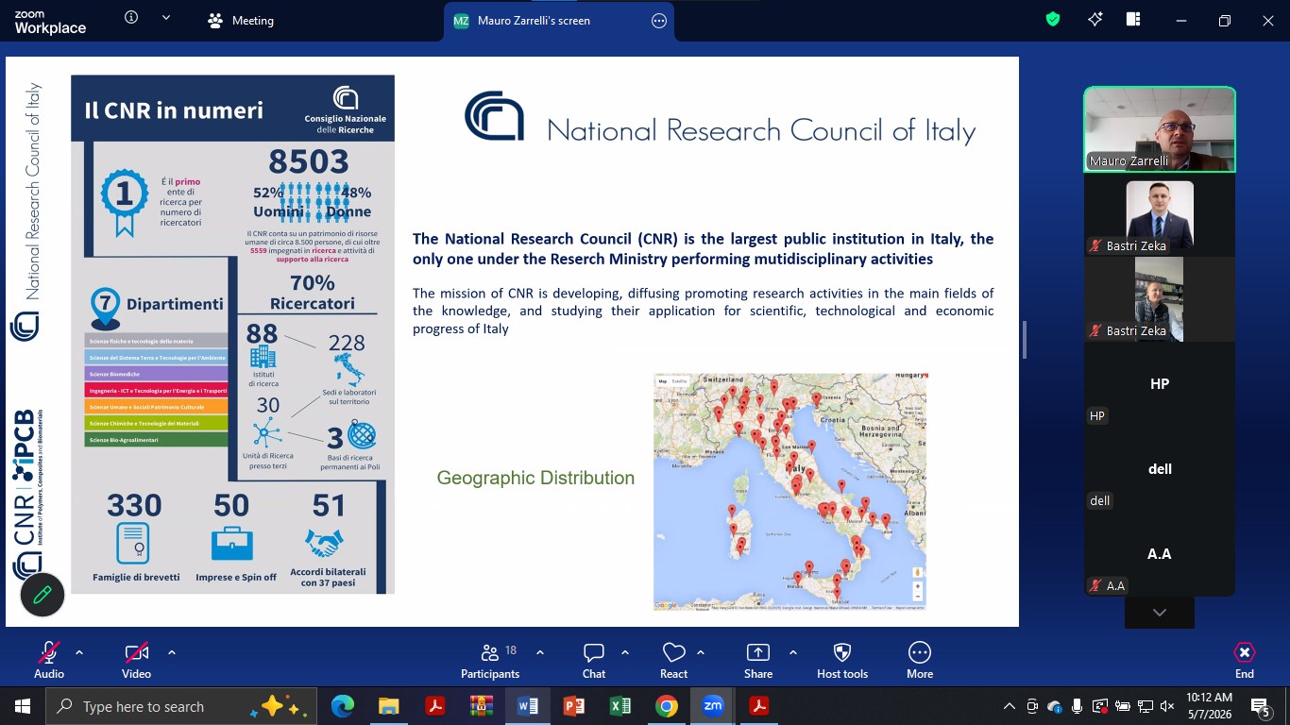
Task: Show hidden system tray icons
Action: 1010,706
